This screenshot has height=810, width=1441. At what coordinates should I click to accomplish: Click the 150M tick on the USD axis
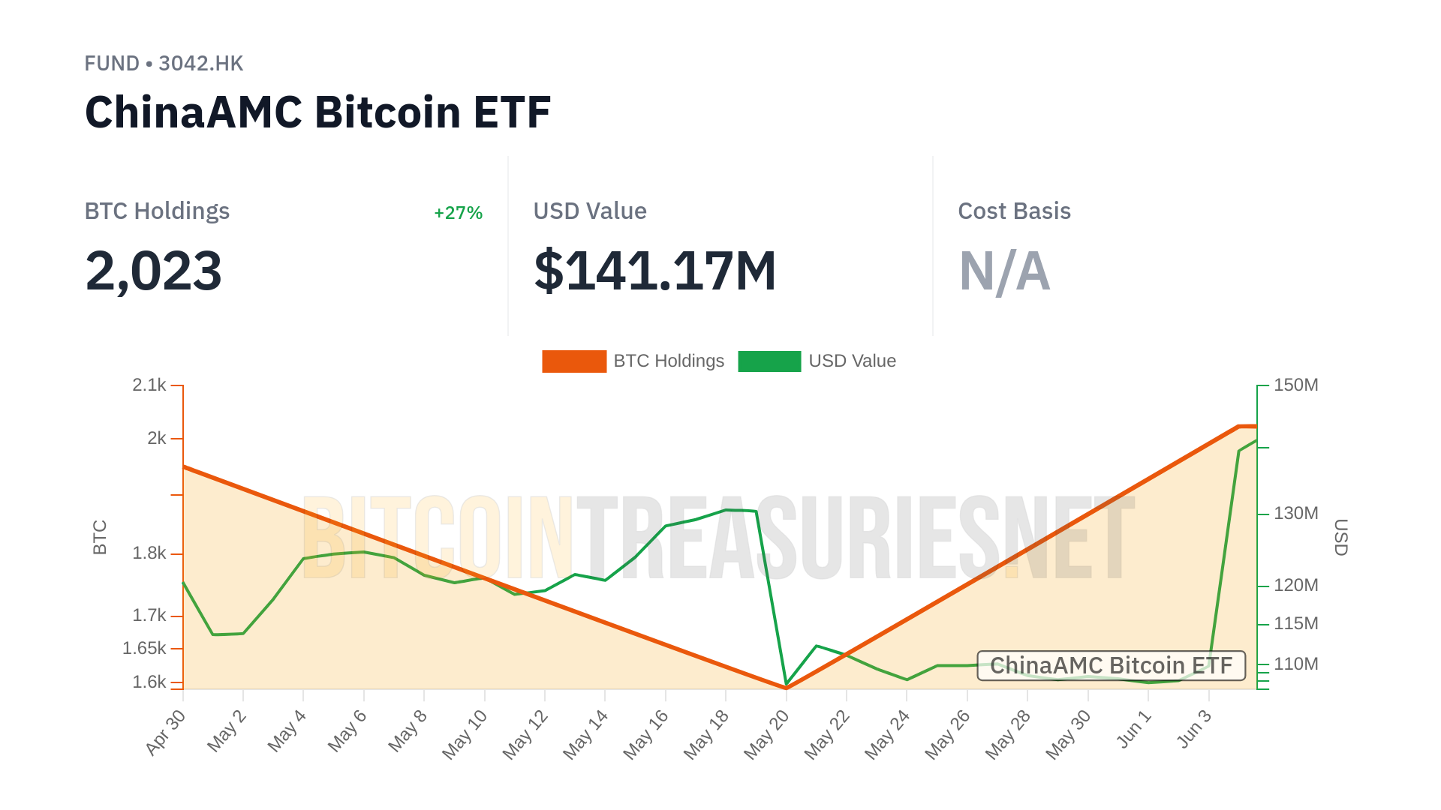[x=1295, y=385]
